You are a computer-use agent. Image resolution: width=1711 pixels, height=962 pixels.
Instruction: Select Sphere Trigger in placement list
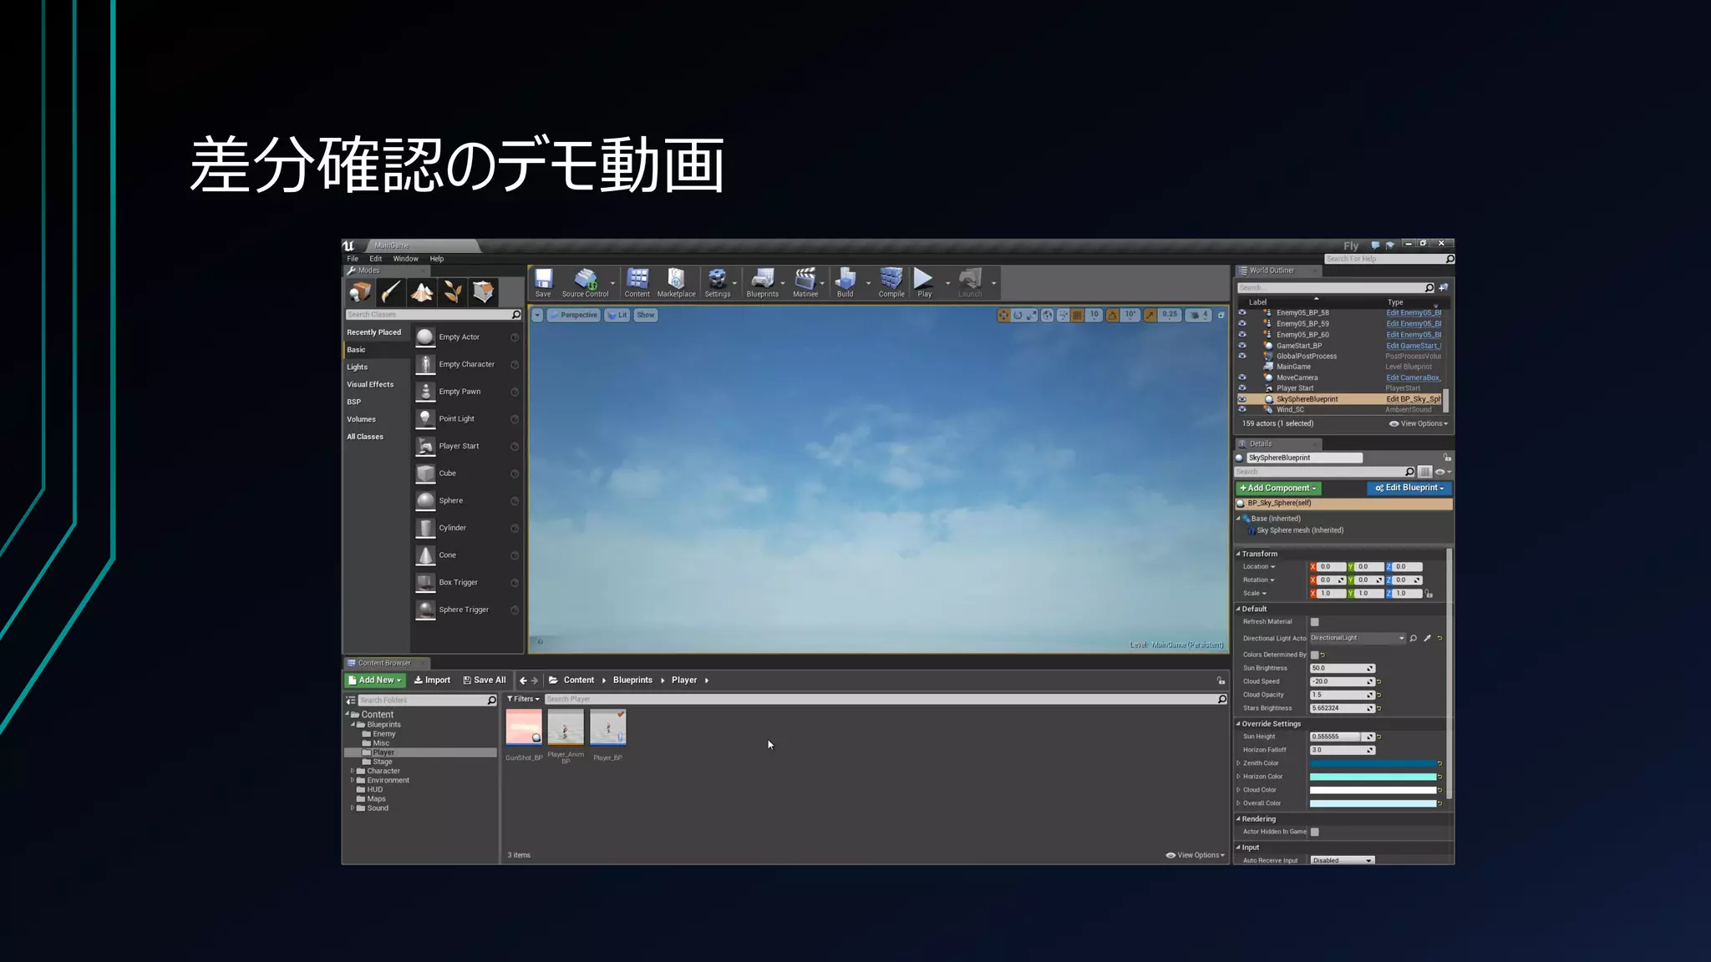(467, 610)
